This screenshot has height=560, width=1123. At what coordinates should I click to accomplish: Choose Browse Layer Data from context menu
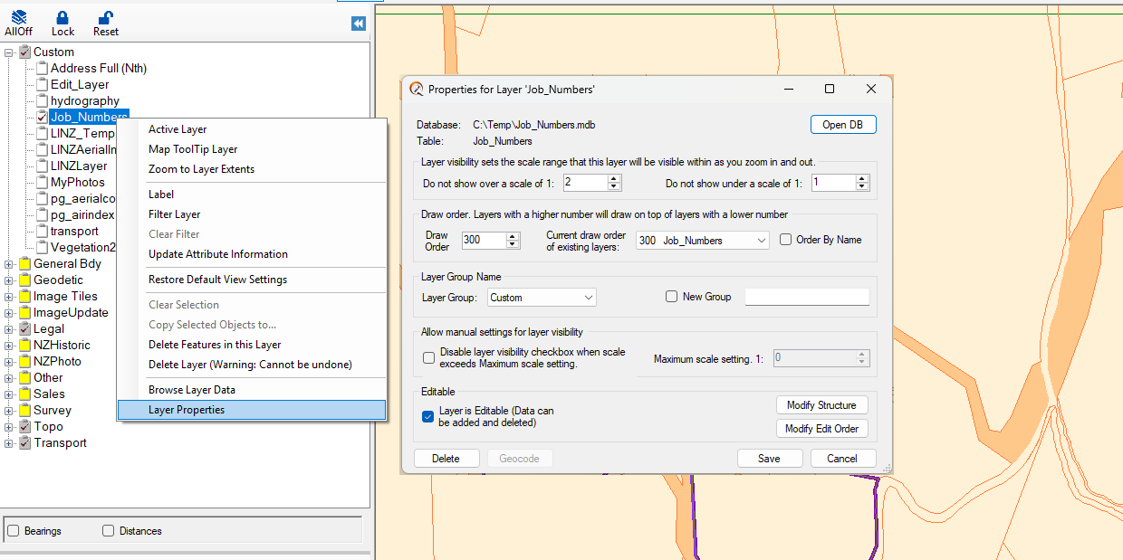192,390
